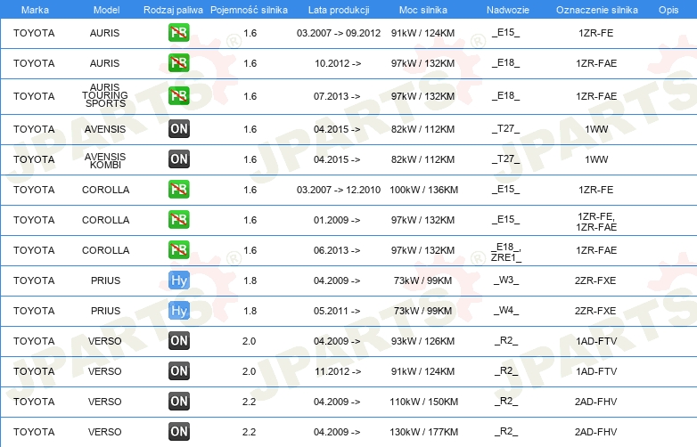Click petrol icon in Corolla 01.2009 row
This screenshot has width=697, height=447.
coord(178,219)
